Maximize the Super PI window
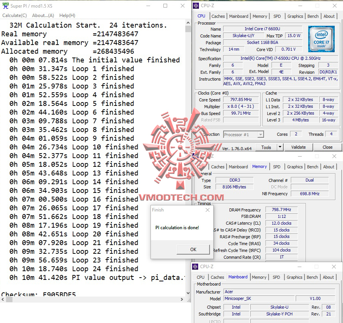This screenshot has width=343, height=323. pos(165,6)
